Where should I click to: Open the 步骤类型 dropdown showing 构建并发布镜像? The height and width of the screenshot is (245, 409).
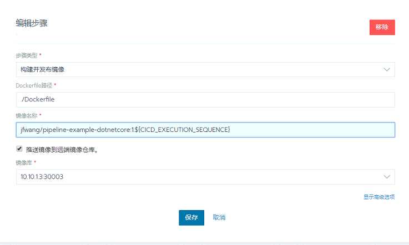point(205,70)
